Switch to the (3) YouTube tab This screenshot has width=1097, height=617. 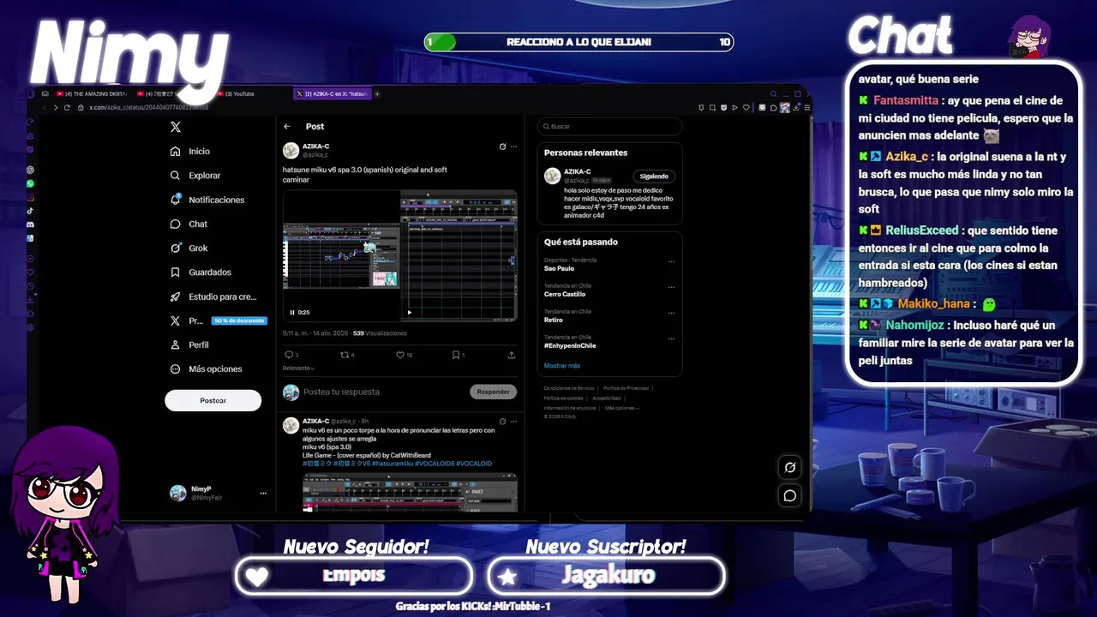[236, 93]
